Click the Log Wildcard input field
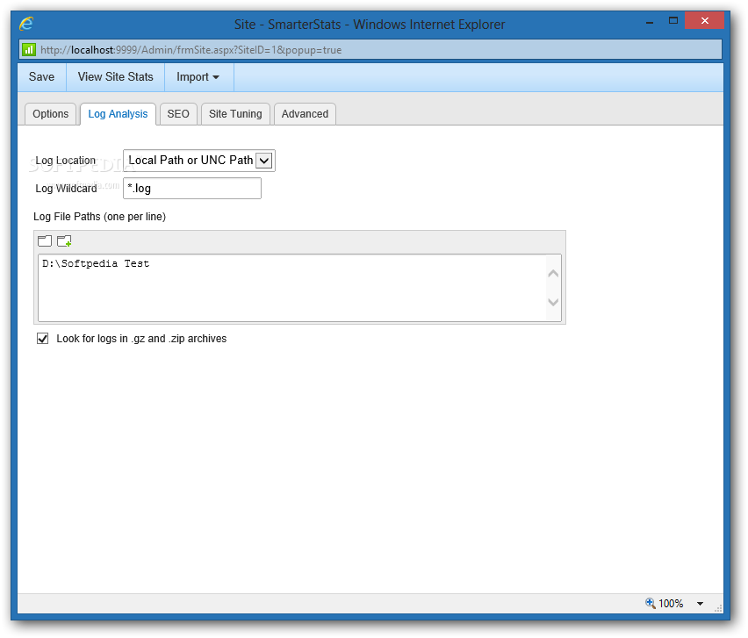This screenshot has width=748, height=638. coord(192,189)
